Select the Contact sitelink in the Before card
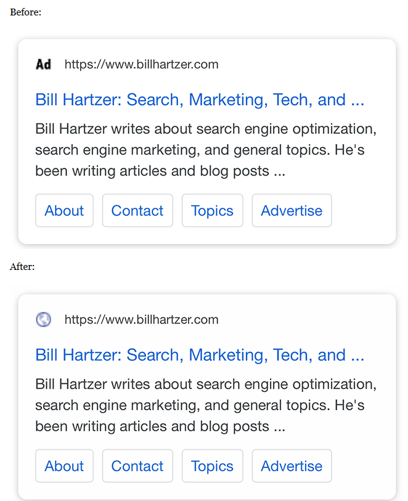Screen dimensions: 408x501 pyautogui.click(x=137, y=211)
